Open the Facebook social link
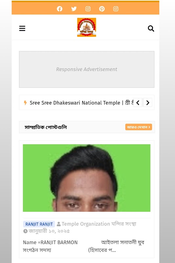175x263 pixels. (x=60, y=9)
